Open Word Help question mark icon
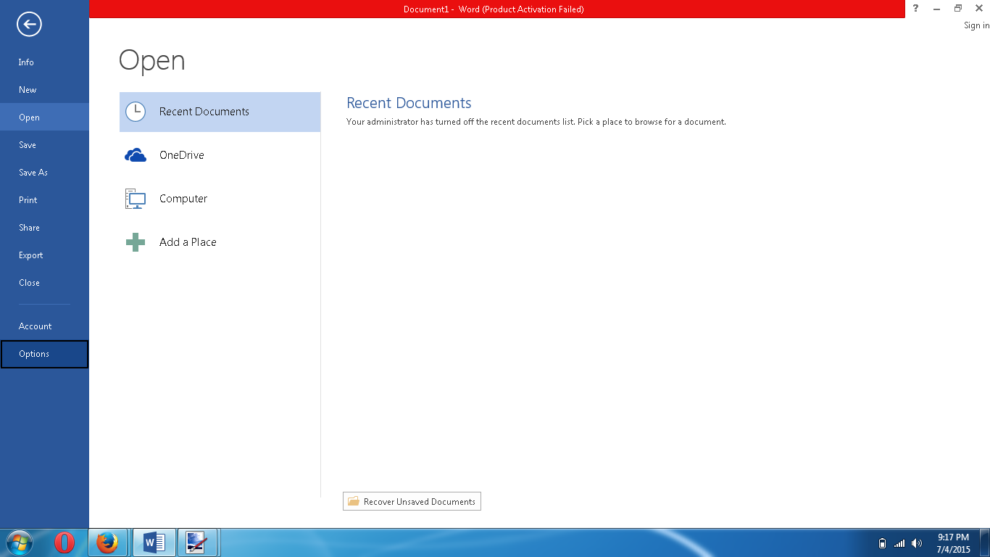This screenshot has width=990, height=557. point(916,8)
